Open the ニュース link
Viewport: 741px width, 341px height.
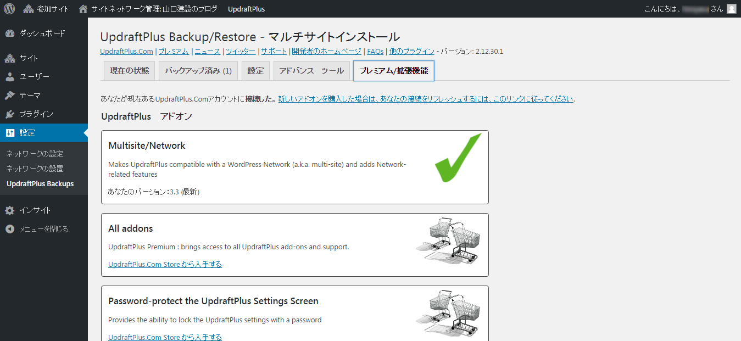click(x=208, y=52)
